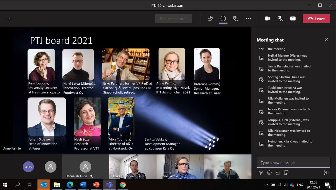Open the clock showing 12.05 20.4.2021

pyautogui.click(x=314, y=185)
